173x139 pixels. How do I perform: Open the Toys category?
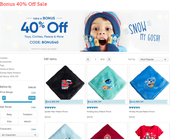click(x=2, y=65)
